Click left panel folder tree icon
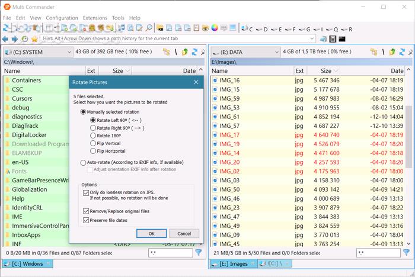The image size is (415, 277). [166, 52]
